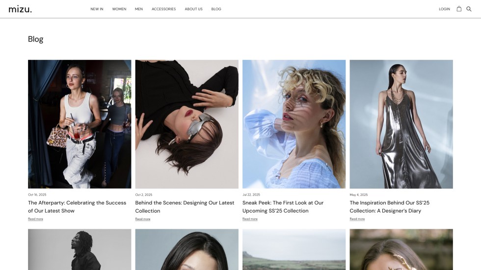The height and width of the screenshot is (270, 481).
Task: Click Read more under Sneak Peek post
Action: pos(250,219)
